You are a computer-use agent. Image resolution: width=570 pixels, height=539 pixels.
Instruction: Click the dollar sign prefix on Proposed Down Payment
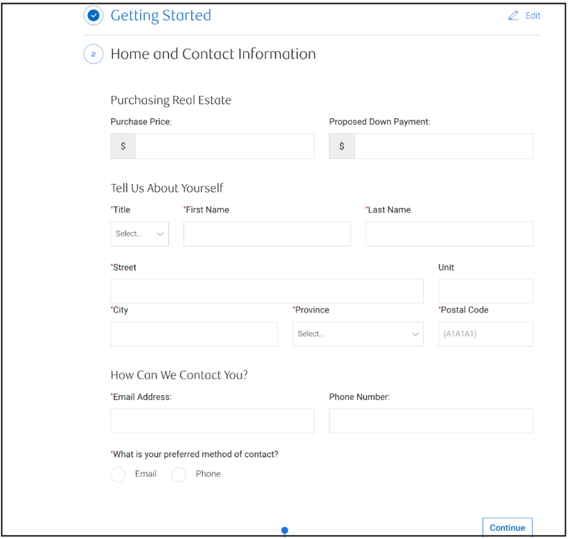341,146
